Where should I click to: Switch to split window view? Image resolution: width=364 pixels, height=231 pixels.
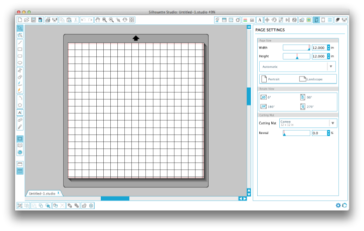pos(20,171)
